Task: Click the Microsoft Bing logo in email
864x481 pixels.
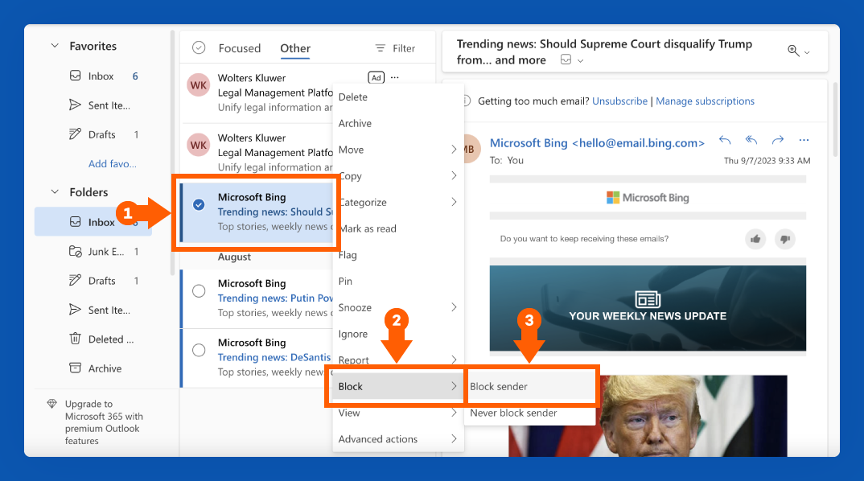Action: [648, 197]
